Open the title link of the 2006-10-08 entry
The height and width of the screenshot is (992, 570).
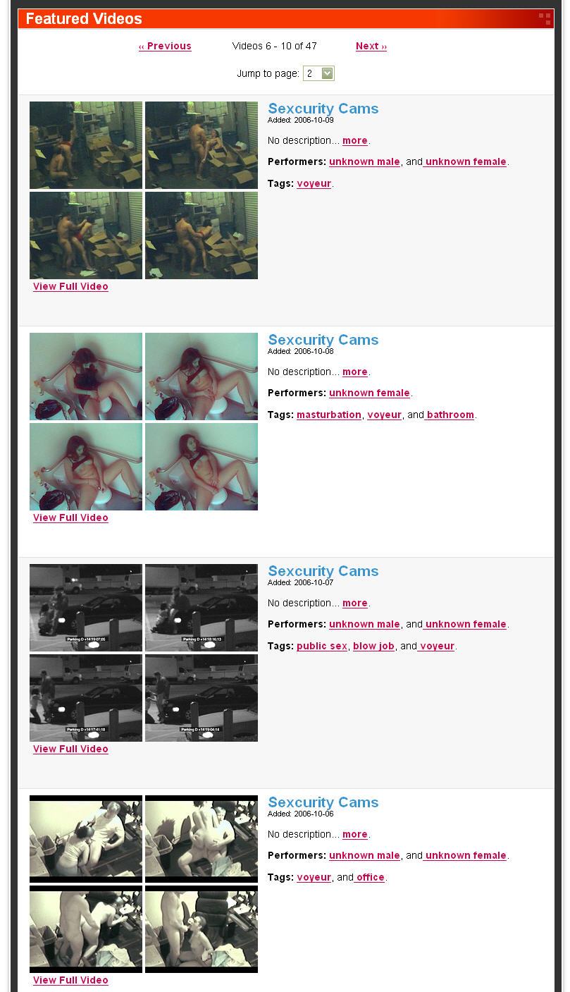click(x=323, y=340)
